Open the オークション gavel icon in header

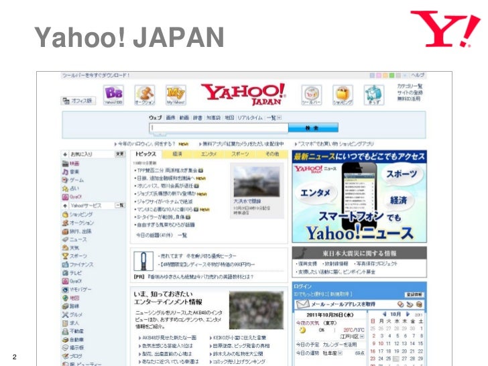point(145,95)
